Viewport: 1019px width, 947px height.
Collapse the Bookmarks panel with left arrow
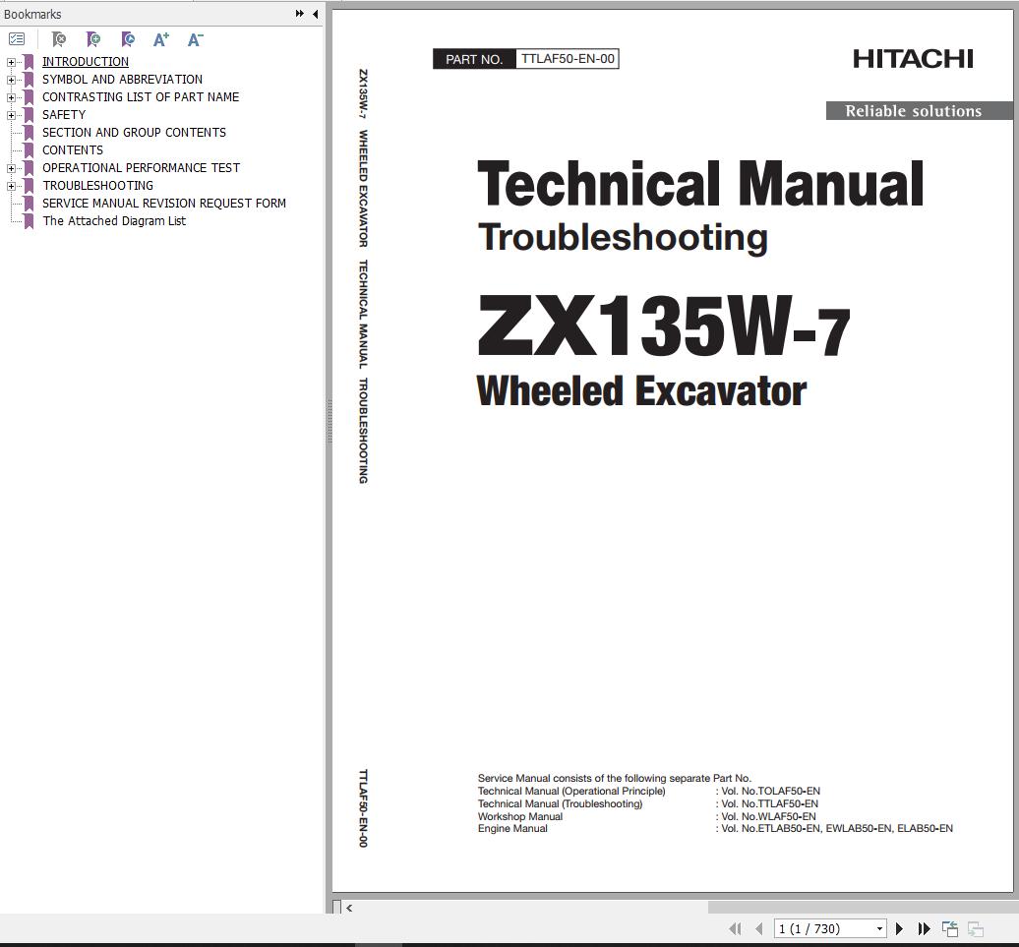coord(315,14)
